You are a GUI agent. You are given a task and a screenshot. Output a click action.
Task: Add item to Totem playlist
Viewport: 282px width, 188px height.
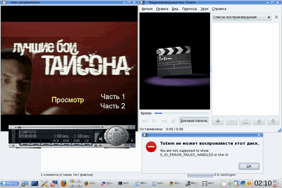click(x=218, y=121)
